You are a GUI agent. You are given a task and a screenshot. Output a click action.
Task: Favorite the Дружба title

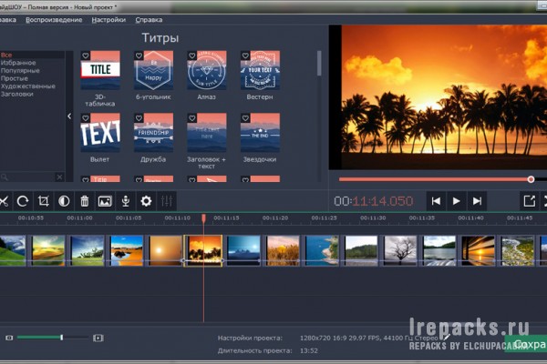tap(139, 118)
